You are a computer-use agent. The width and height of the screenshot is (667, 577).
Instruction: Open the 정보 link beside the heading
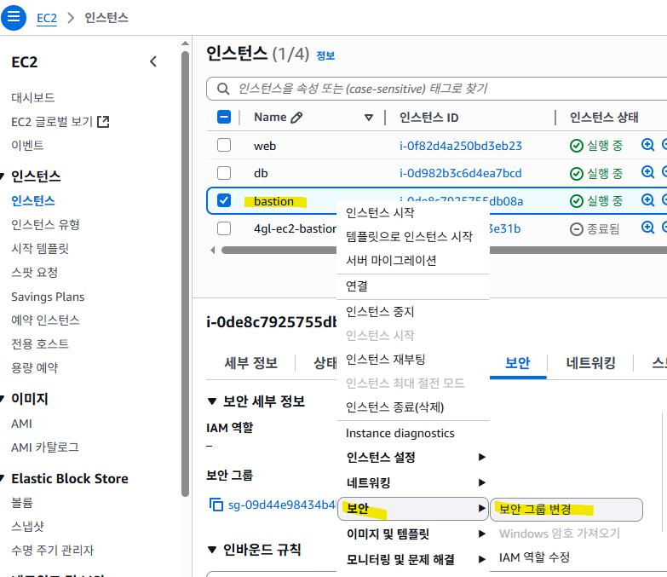[x=325, y=55]
